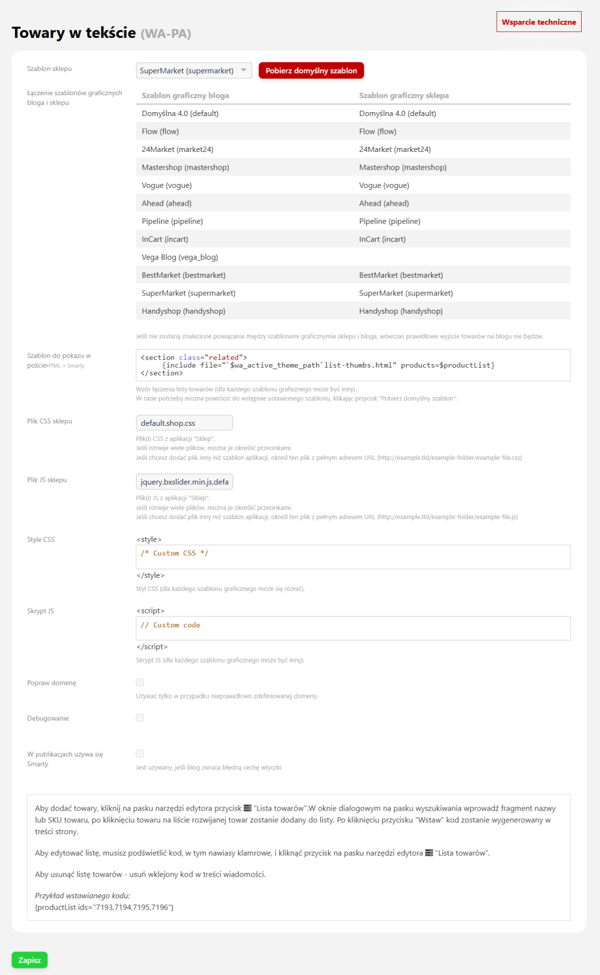Open Wsparcie techniczne support link

[x=539, y=22]
